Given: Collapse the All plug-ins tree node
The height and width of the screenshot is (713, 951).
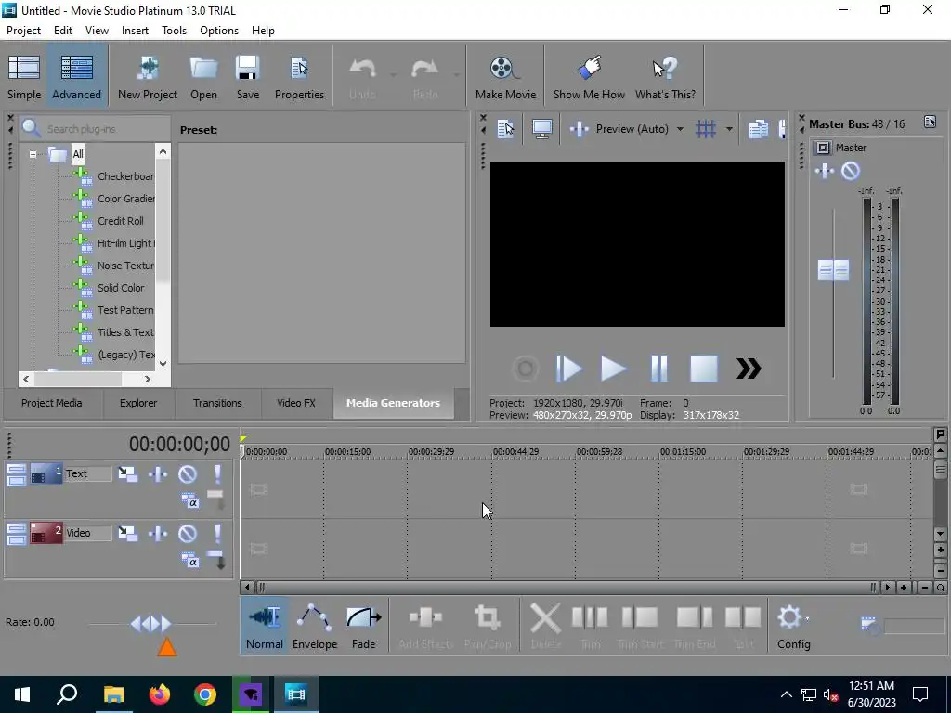Looking at the screenshot, I should [x=33, y=154].
